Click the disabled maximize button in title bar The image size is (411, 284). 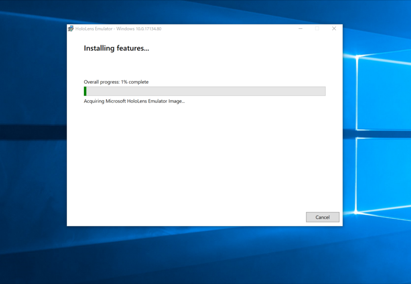point(317,28)
